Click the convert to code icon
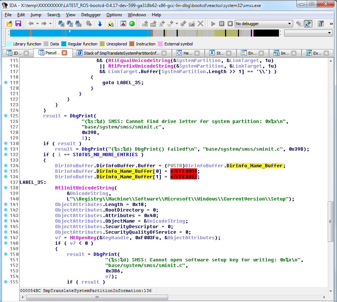Screen dimensions: 337x302 (x=145, y=24)
